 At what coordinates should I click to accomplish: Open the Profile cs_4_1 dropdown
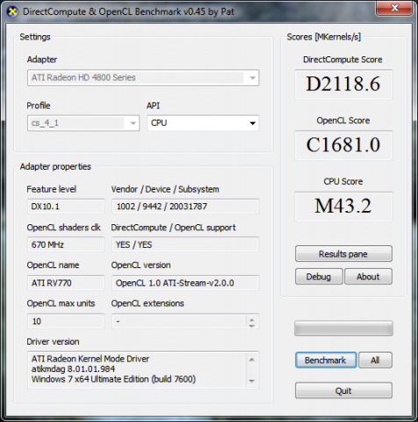tap(83, 123)
